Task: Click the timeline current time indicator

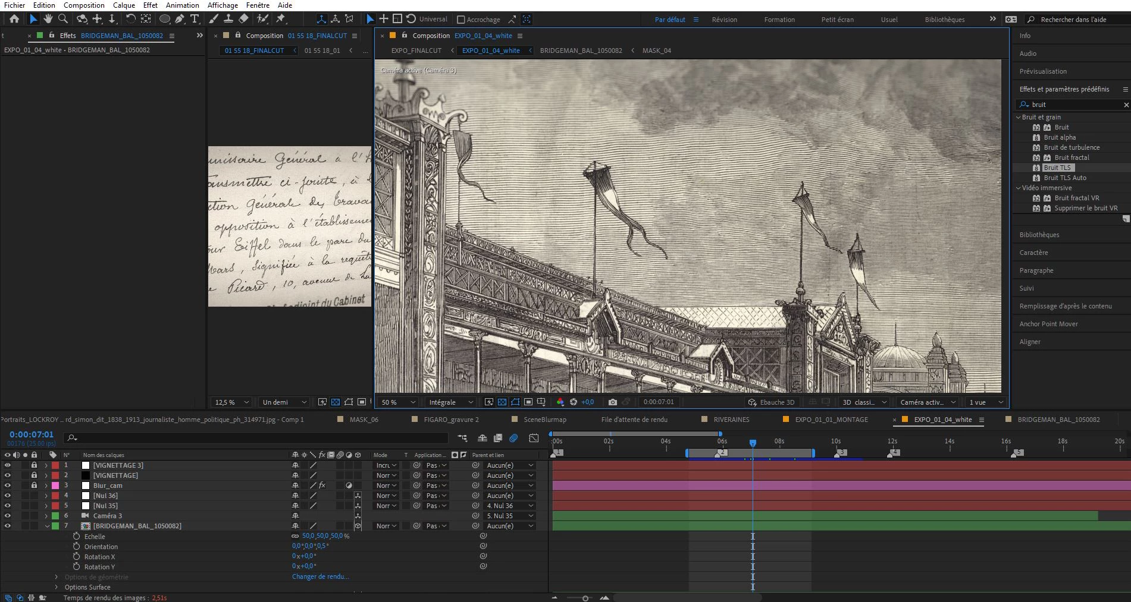Action: click(753, 443)
